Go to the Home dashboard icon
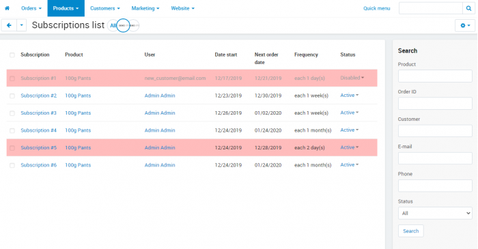 tap(7, 8)
